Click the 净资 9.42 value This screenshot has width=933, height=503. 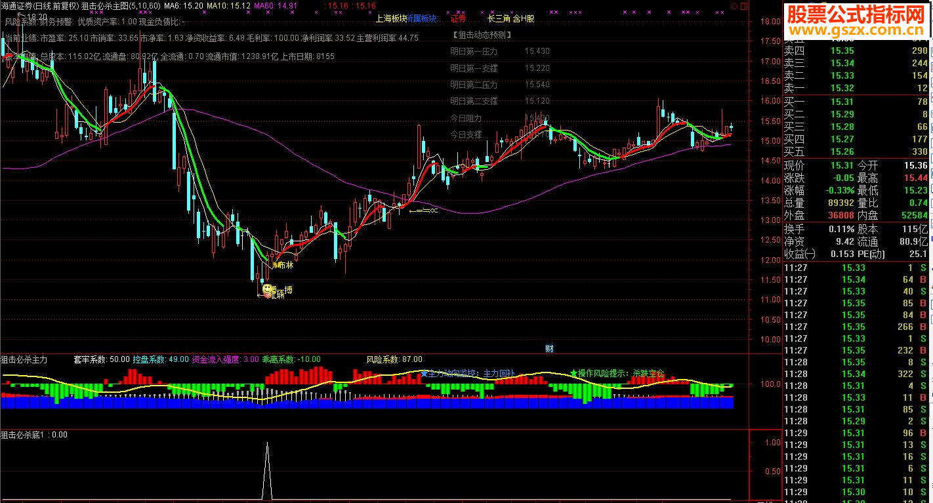pos(844,241)
